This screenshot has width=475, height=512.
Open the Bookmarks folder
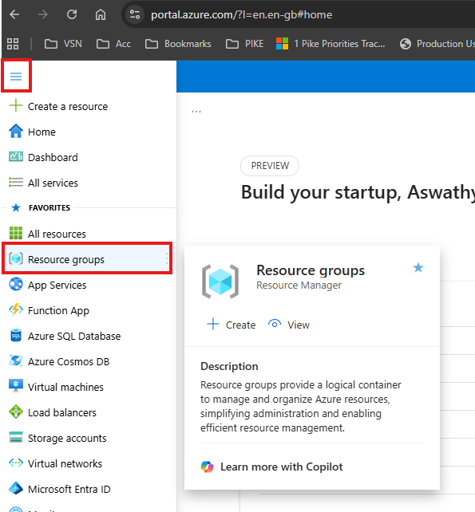pyautogui.click(x=178, y=44)
